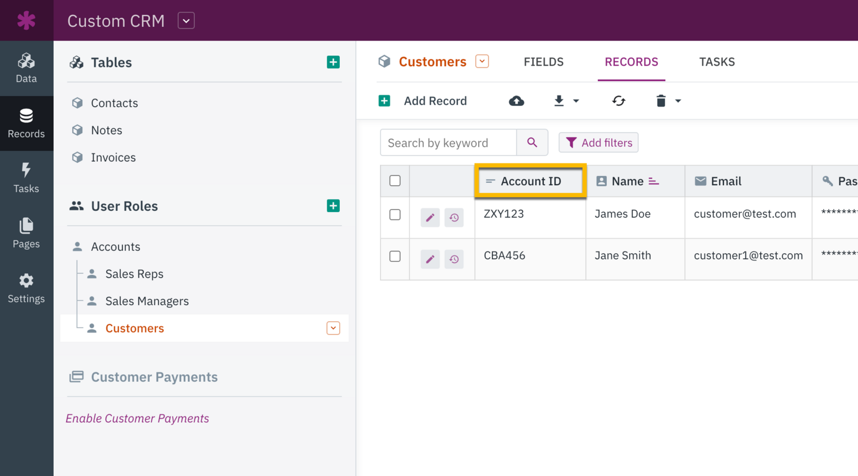Switch to the FIELDS tab
Screen dimensions: 858x476
click(543, 62)
